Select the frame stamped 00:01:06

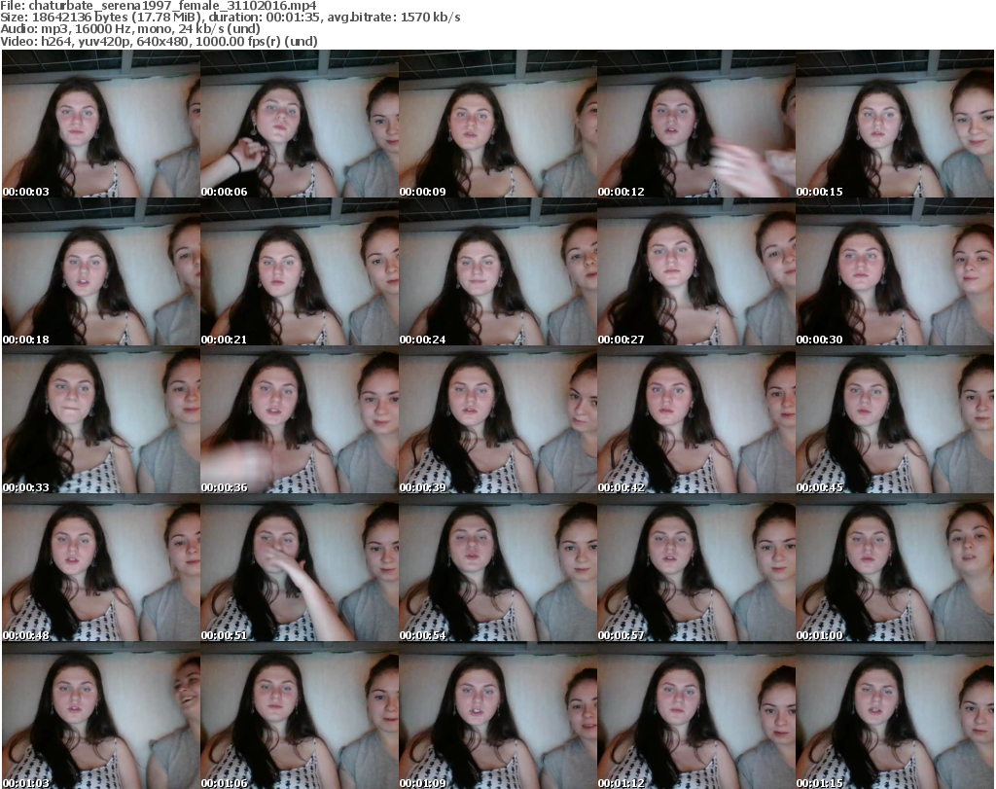point(300,715)
